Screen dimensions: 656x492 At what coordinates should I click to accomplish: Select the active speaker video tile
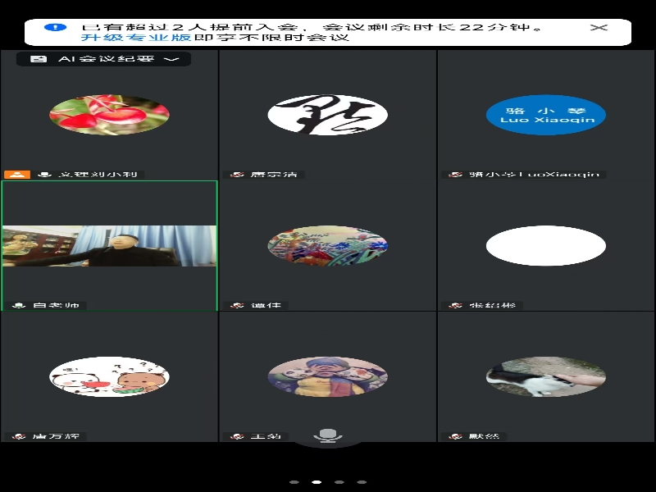[109, 246]
